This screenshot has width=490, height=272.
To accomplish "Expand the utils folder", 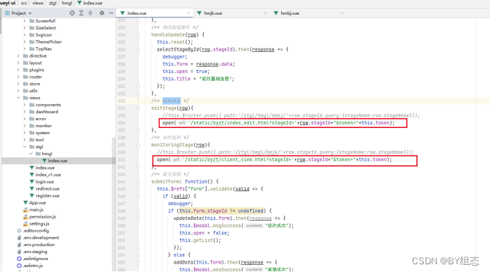I will (x=18, y=91).
